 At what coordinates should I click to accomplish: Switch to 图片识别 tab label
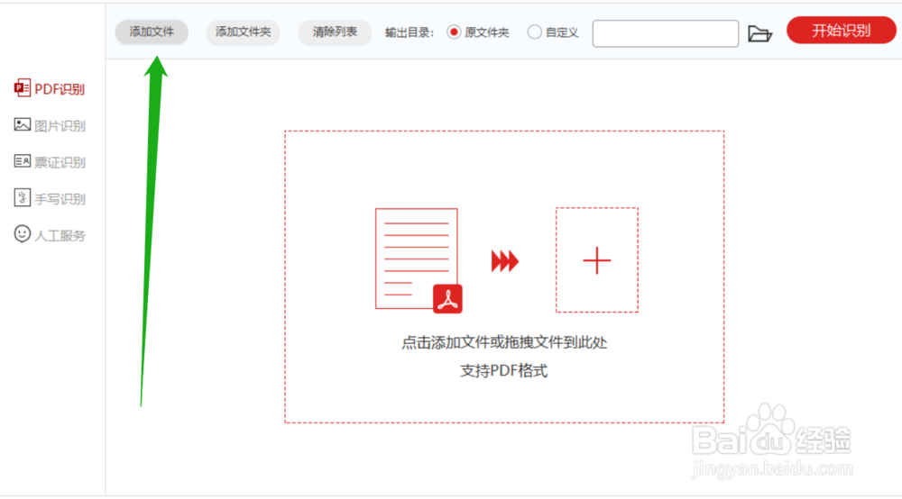[x=60, y=126]
